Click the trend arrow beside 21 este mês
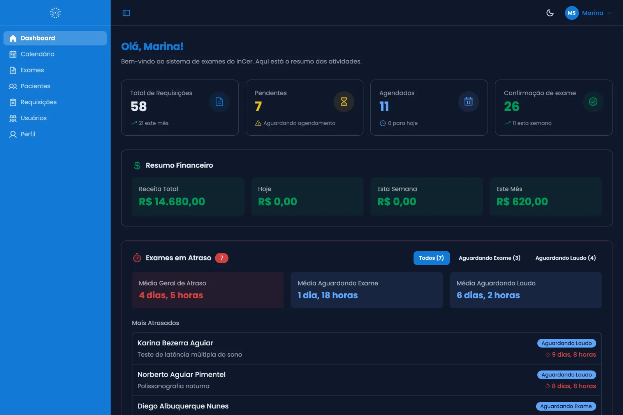Image resolution: width=623 pixels, height=415 pixels. 134,123
